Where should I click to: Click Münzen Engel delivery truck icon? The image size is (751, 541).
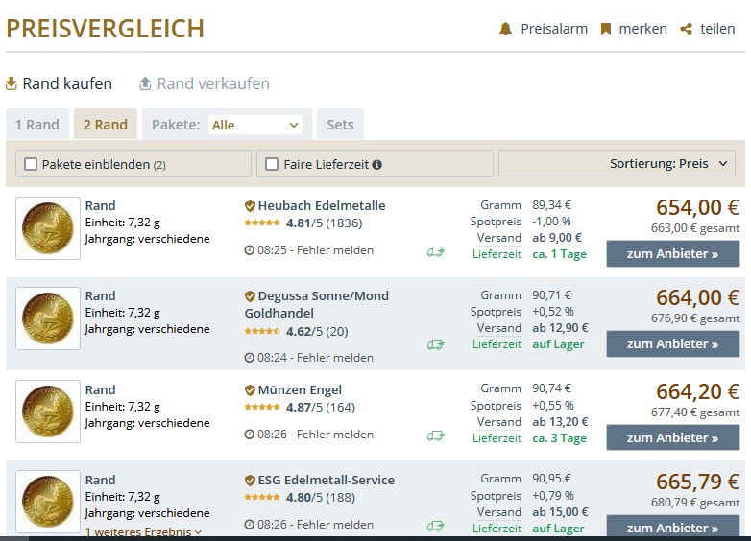tap(436, 436)
